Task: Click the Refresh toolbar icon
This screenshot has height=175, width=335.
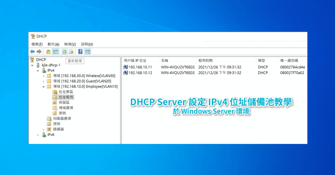Action: [65, 52]
